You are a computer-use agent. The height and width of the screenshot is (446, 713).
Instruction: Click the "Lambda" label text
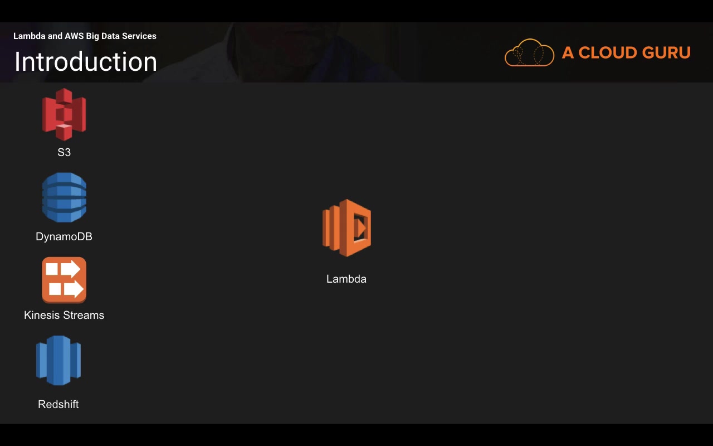(346, 279)
